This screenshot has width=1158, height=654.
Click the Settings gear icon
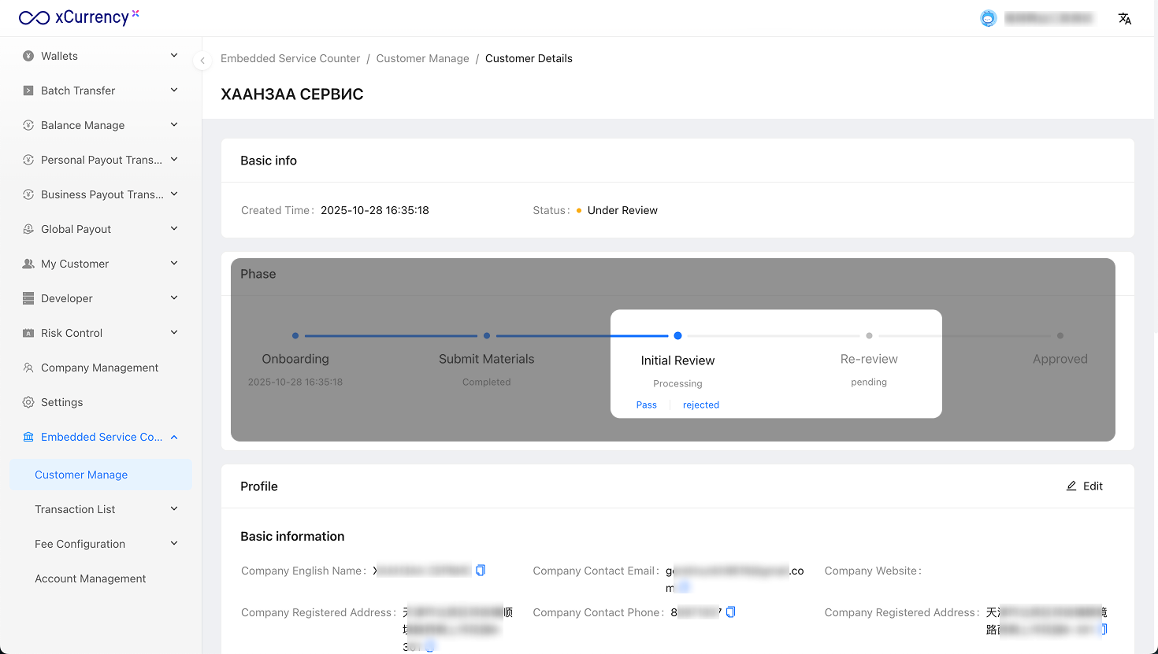point(28,402)
